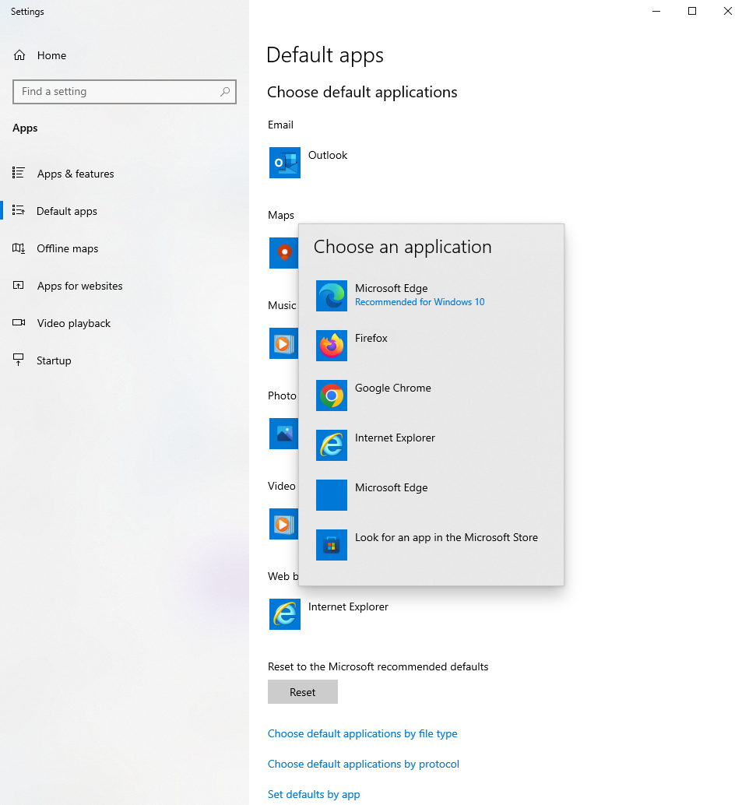Click the Outlook email app icon
The height and width of the screenshot is (805, 742).
click(x=284, y=163)
